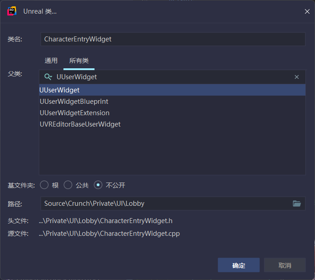The image size is (315, 280).
Task: Click the Unreal 类... dialog title
Action: (40, 11)
